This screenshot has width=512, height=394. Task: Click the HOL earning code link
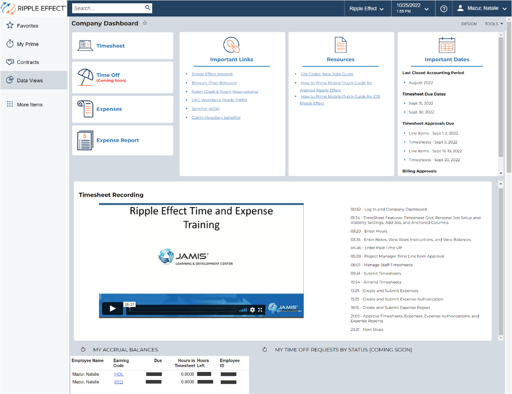119,374
